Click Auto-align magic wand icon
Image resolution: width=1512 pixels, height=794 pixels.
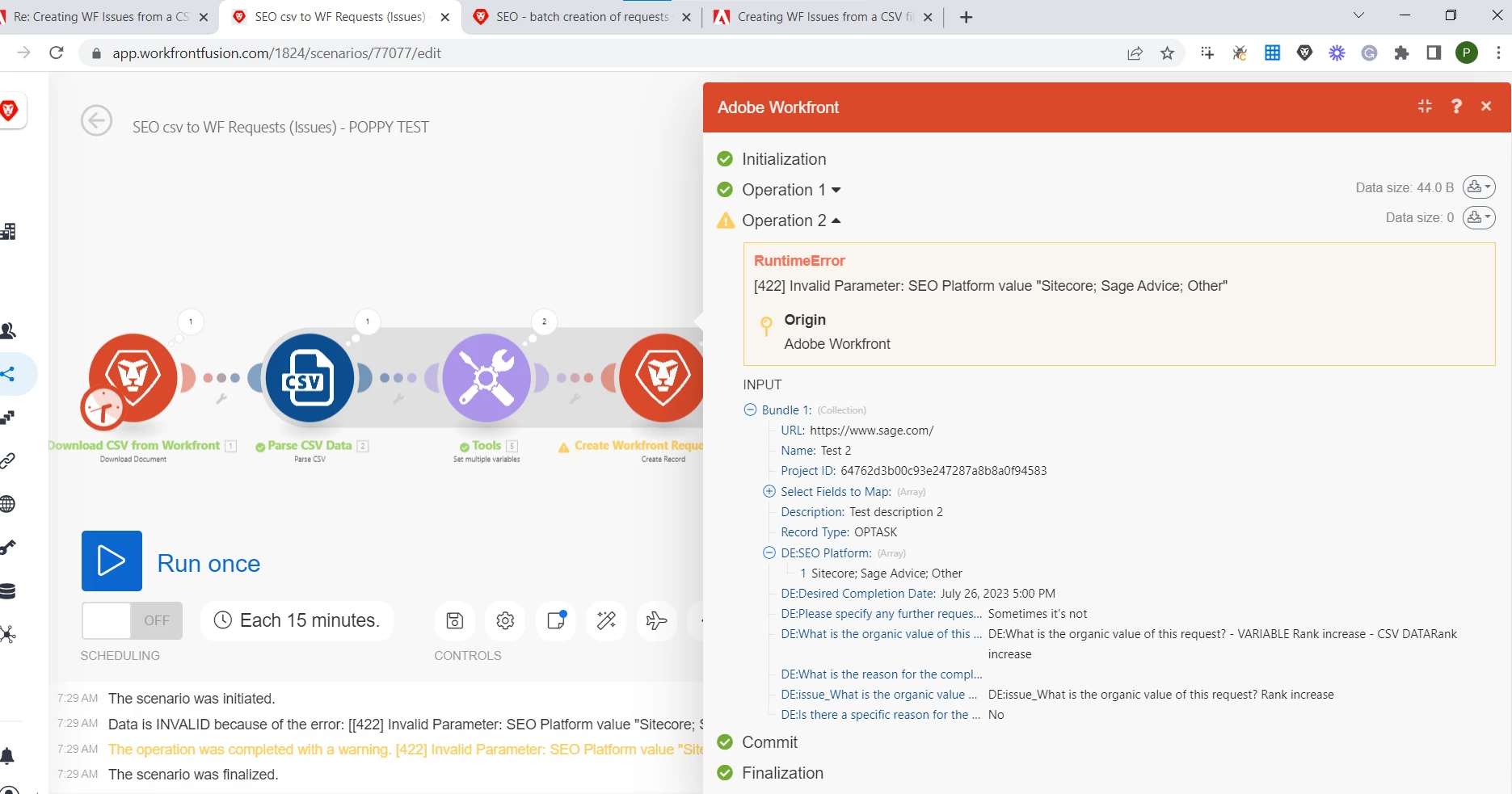(x=606, y=620)
